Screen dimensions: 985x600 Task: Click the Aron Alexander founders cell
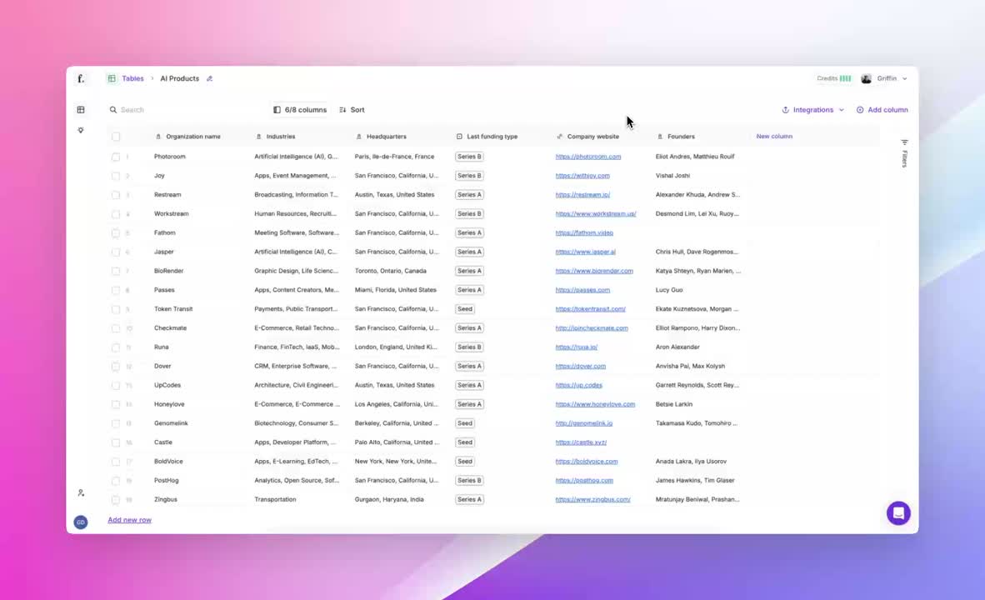click(677, 347)
